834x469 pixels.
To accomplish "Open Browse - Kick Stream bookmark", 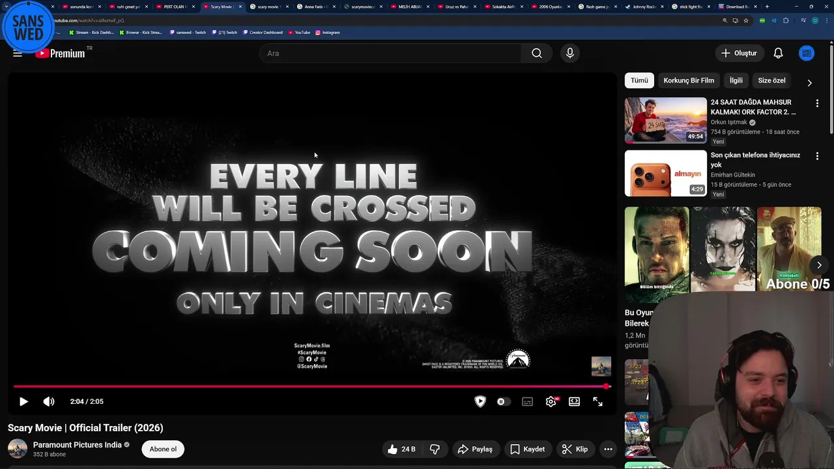I will click(x=141, y=32).
